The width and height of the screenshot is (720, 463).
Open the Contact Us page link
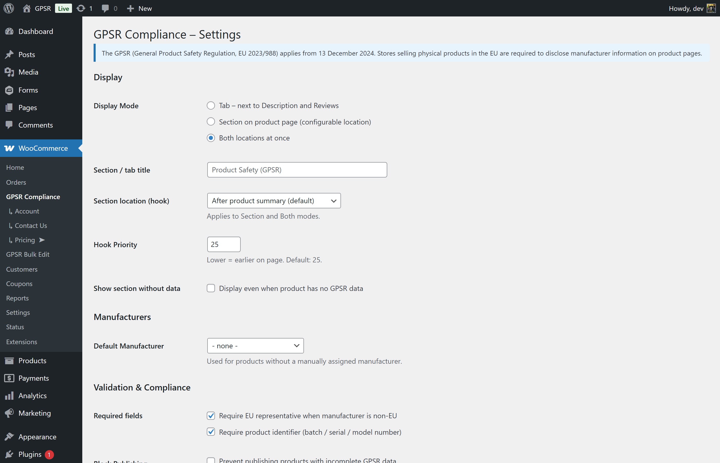31,226
